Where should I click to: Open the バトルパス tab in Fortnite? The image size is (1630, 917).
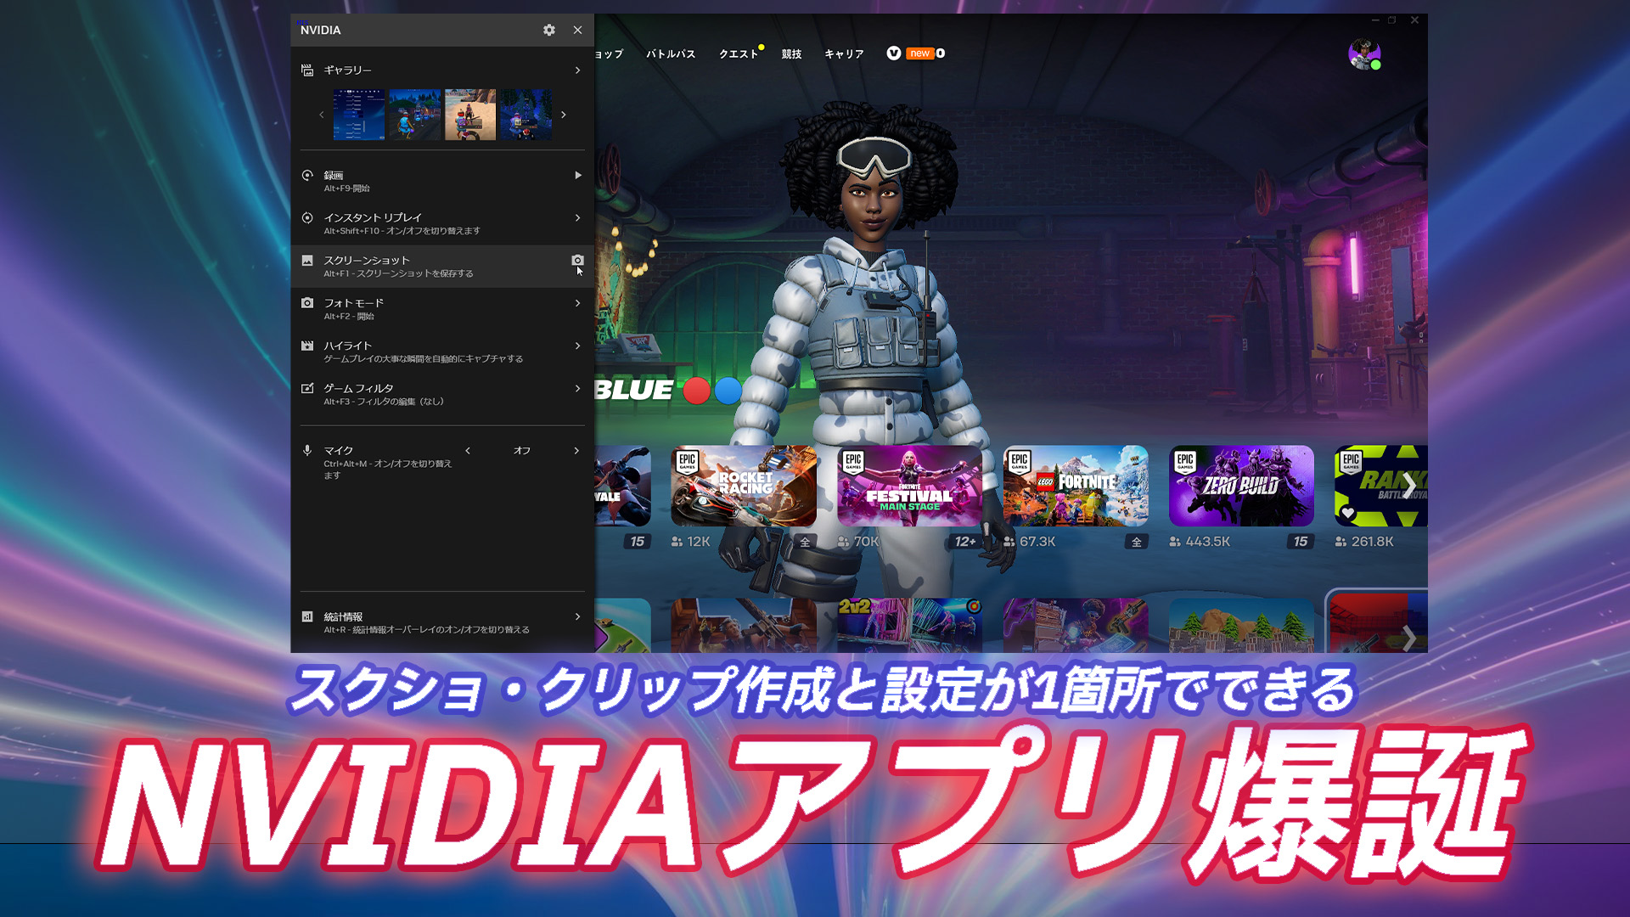(x=671, y=53)
